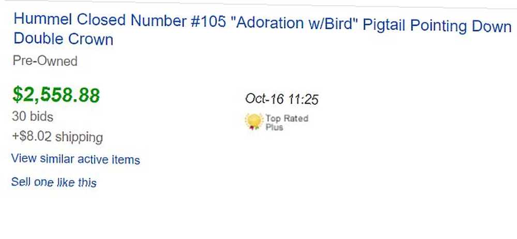
Task: Click the +$8.02 shipping text
Action: click(x=57, y=137)
